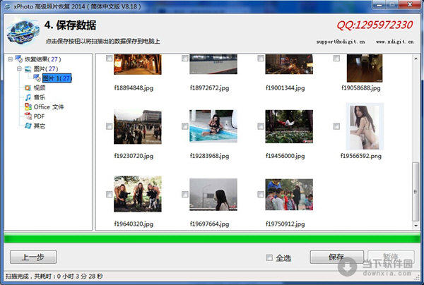Select the f19697664.jpg foggy photo thumbnail
Viewport: 424px width, 285px height.
click(x=213, y=194)
